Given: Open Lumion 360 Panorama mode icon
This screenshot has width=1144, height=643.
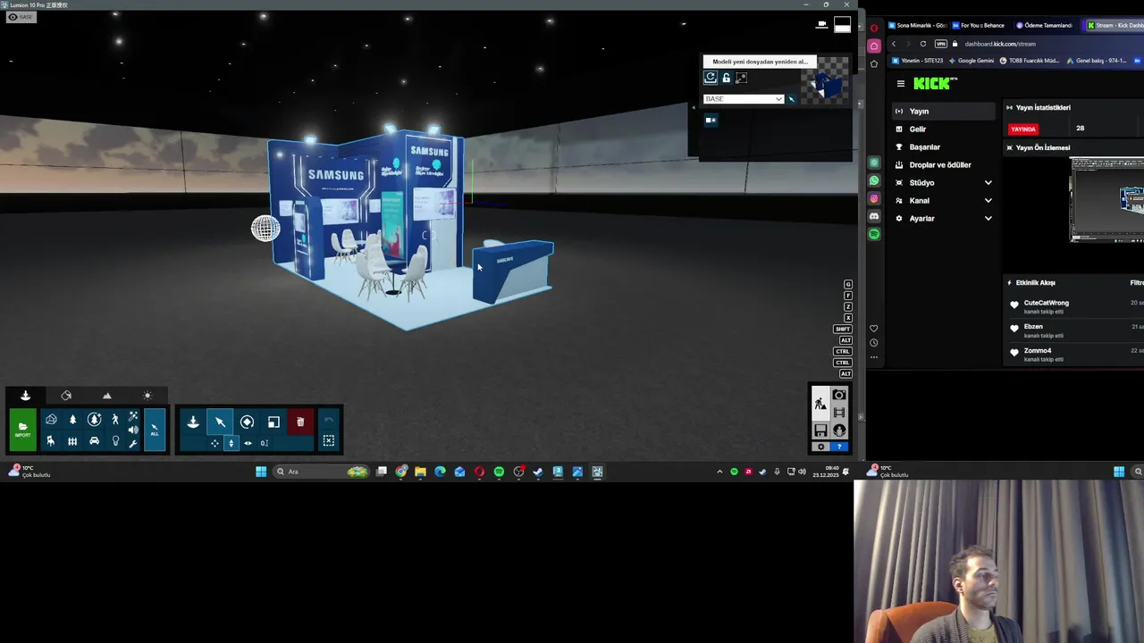Looking at the screenshot, I should (838, 430).
